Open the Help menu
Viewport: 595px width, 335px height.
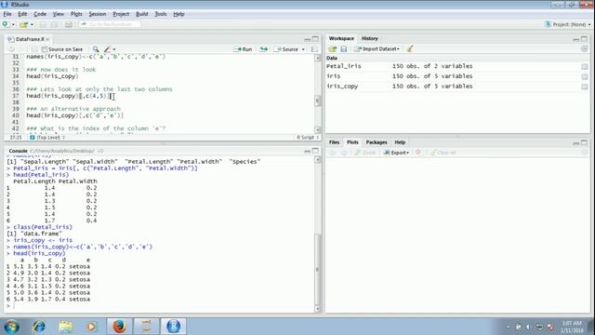pos(178,14)
